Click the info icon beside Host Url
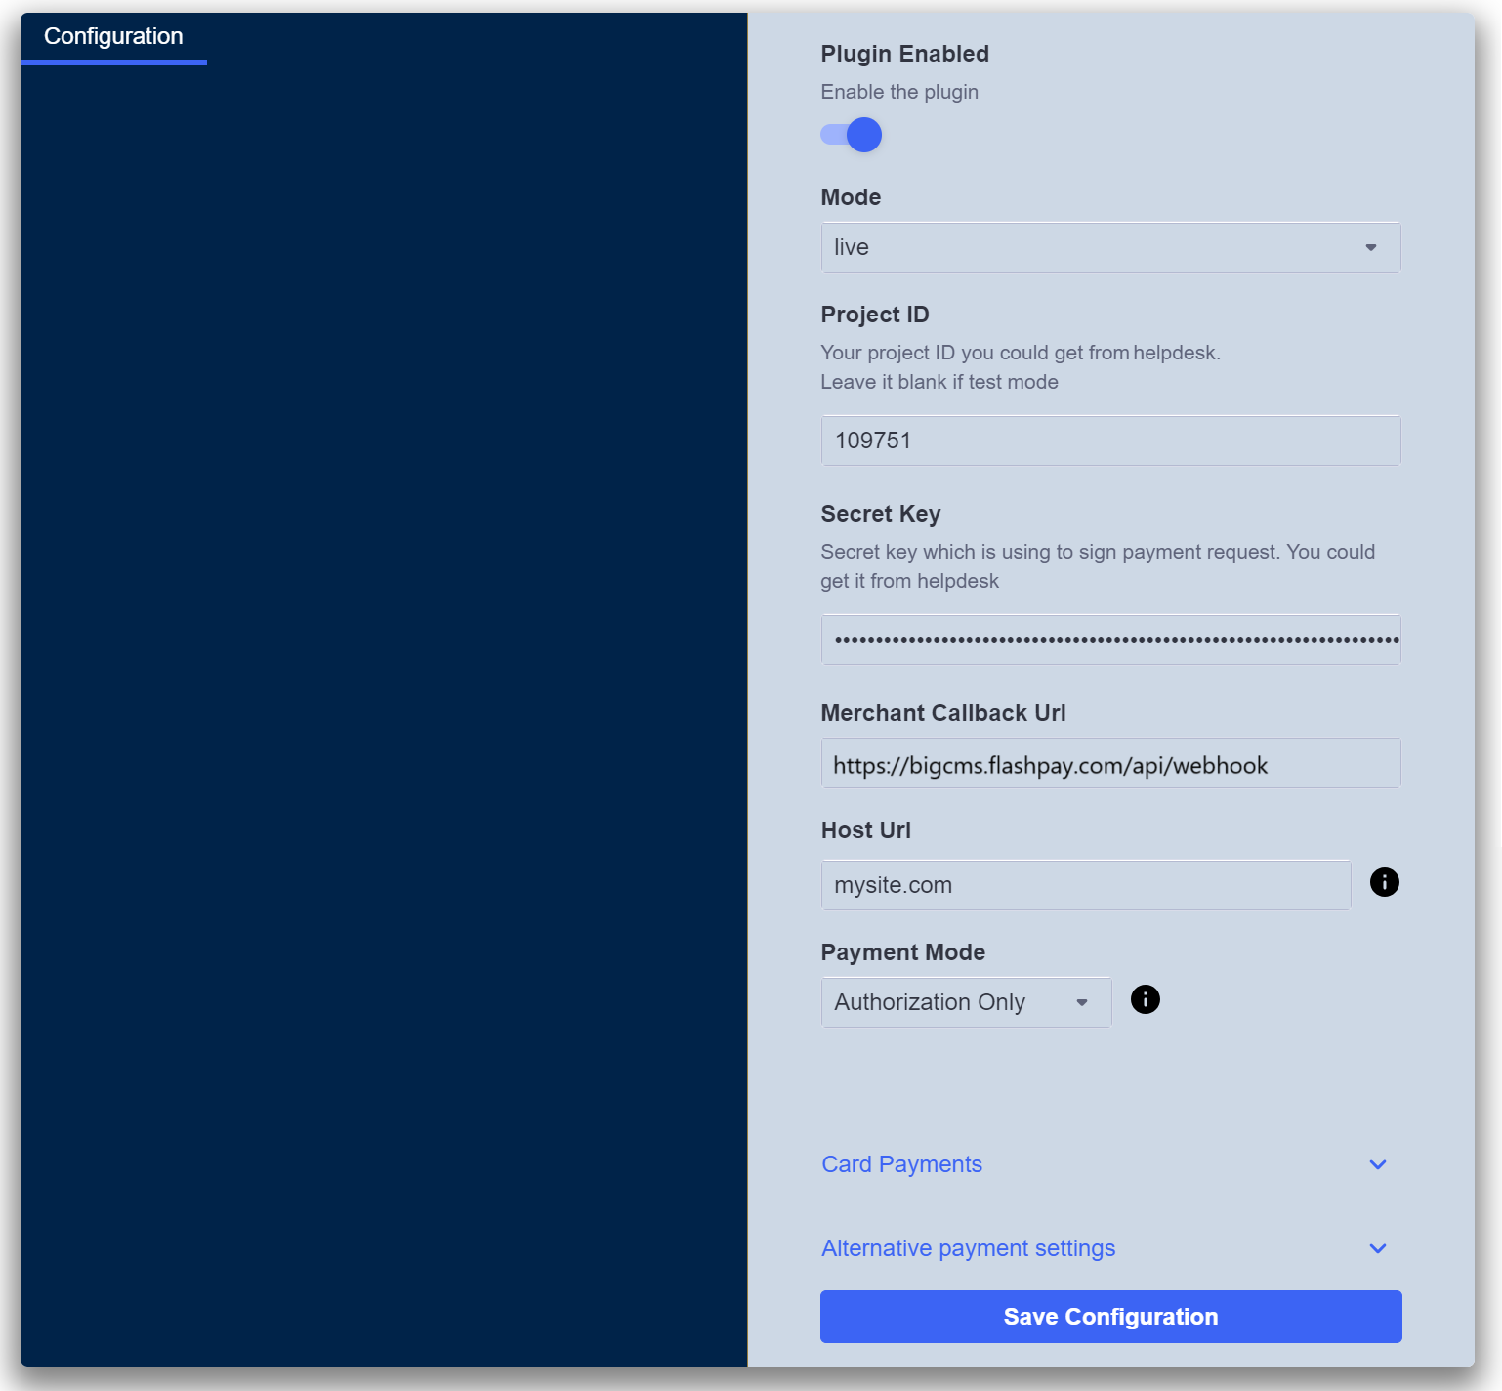Image resolution: width=1502 pixels, height=1391 pixels. tap(1384, 882)
